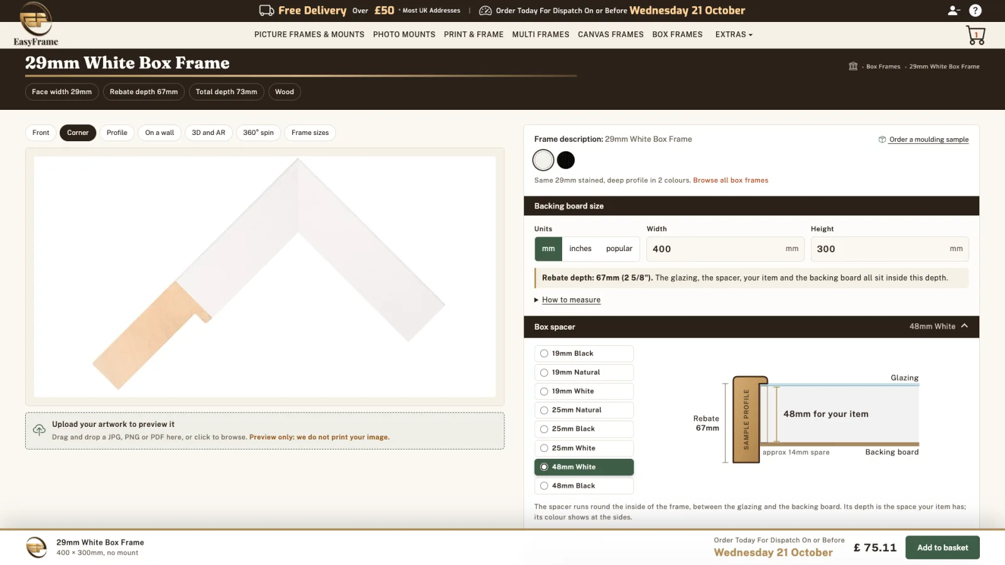Click the breadcrumb home icon
The height and width of the screenshot is (565, 1005).
[853, 66]
